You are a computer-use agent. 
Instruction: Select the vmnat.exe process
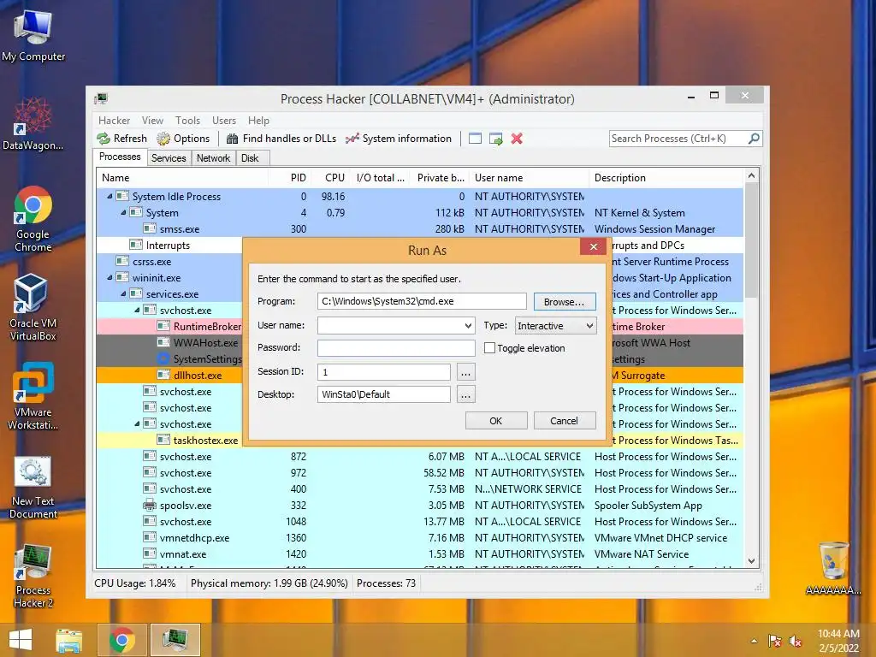click(419, 553)
